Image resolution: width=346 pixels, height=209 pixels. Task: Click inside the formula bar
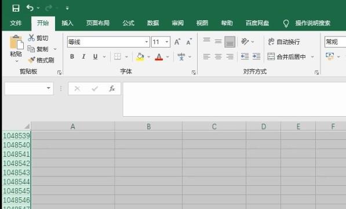(x=234, y=99)
